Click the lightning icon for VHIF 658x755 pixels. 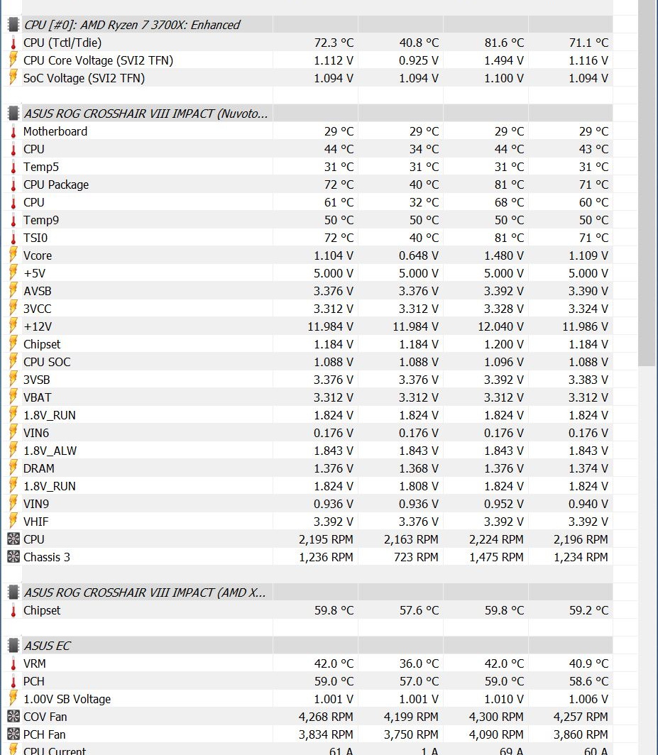pyautogui.click(x=13, y=522)
